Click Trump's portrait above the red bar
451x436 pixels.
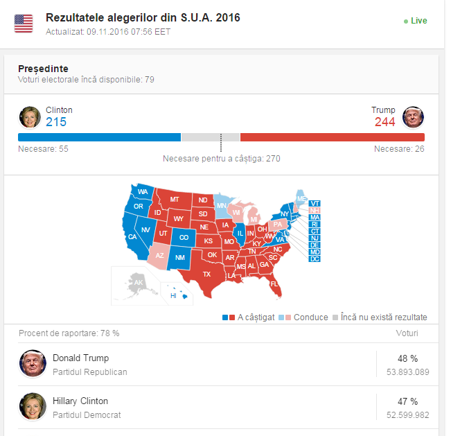[413, 117]
